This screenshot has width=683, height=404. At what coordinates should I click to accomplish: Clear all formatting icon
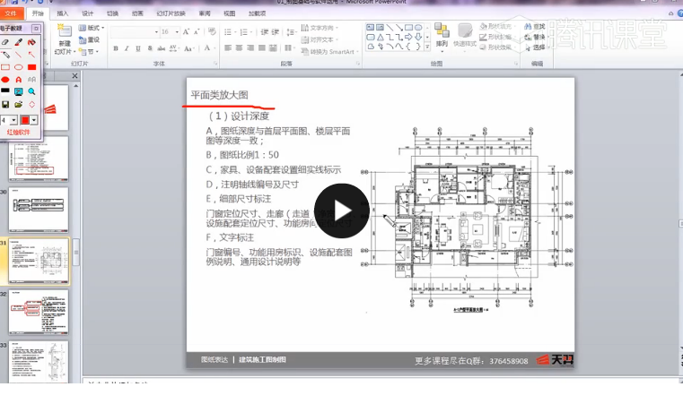click(212, 31)
